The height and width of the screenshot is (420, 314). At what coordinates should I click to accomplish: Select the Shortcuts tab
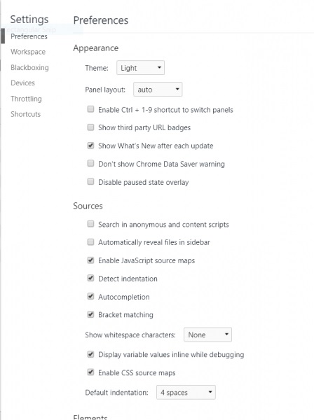(x=25, y=114)
